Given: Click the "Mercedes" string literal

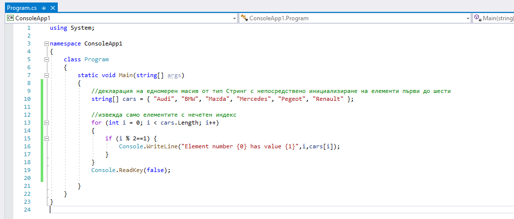Looking at the screenshot, I should (x=254, y=99).
